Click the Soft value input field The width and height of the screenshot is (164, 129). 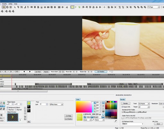43,104
